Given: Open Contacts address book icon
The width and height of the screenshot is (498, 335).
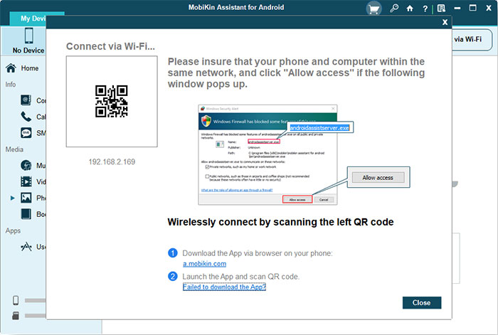Looking at the screenshot, I should point(26,100).
